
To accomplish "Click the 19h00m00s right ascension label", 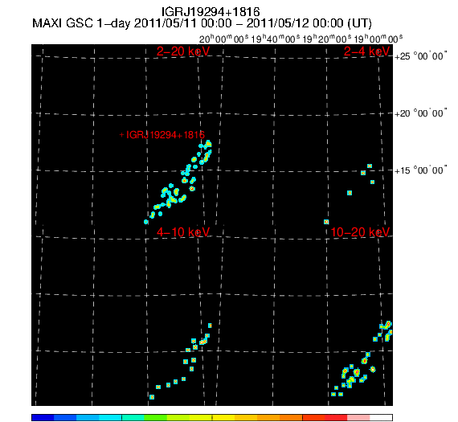I will pos(378,39).
